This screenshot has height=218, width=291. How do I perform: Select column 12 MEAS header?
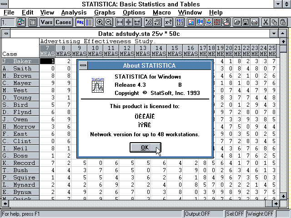[x=127, y=51]
